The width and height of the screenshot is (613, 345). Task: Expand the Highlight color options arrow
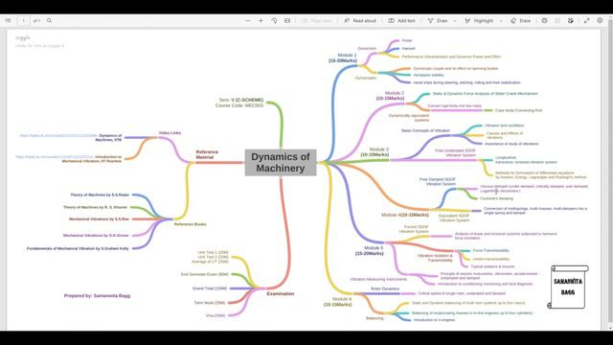tap(501, 20)
